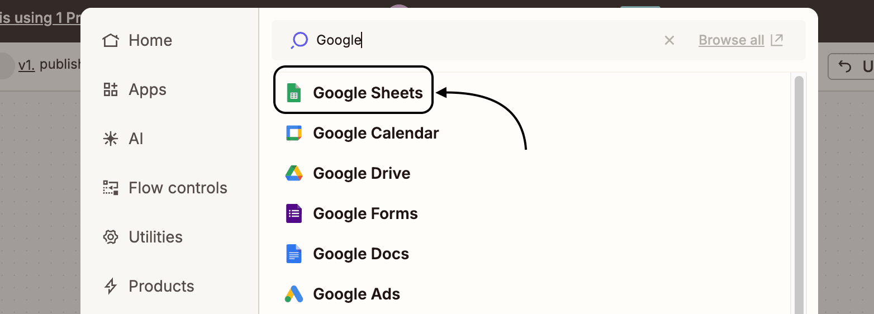Click the external-link icon beside Browse all
This screenshot has height=314, width=874.
(x=777, y=40)
